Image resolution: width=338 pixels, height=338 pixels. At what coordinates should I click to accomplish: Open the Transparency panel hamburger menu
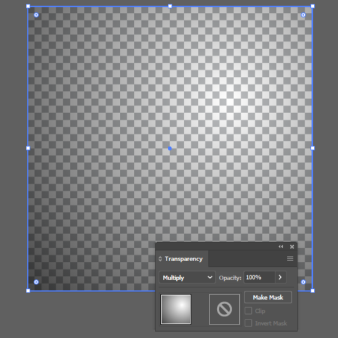tap(290, 259)
